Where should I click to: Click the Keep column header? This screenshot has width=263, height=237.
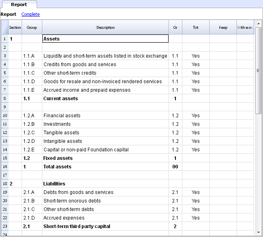223,27
